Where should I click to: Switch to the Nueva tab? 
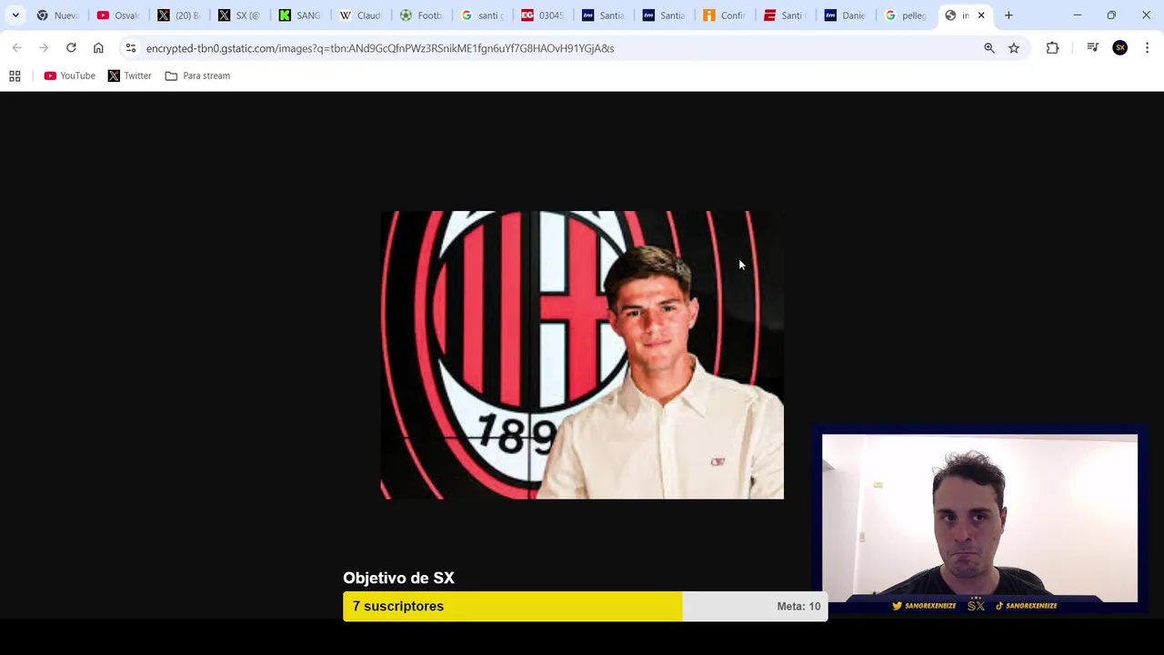coord(58,15)
